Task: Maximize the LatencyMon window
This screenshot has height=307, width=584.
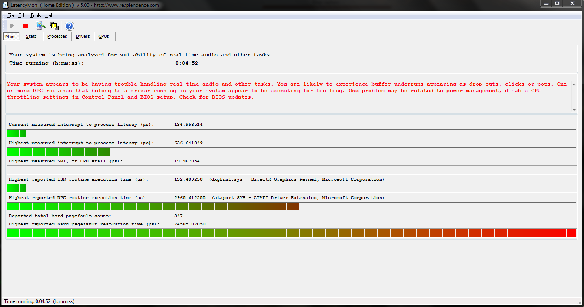Action: click(x=557, y=4)
